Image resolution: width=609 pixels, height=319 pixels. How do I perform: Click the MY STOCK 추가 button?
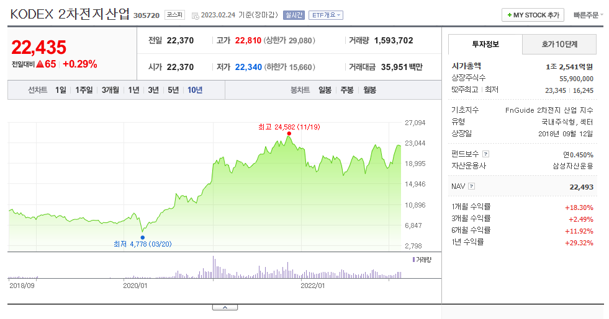coord(533,15)
